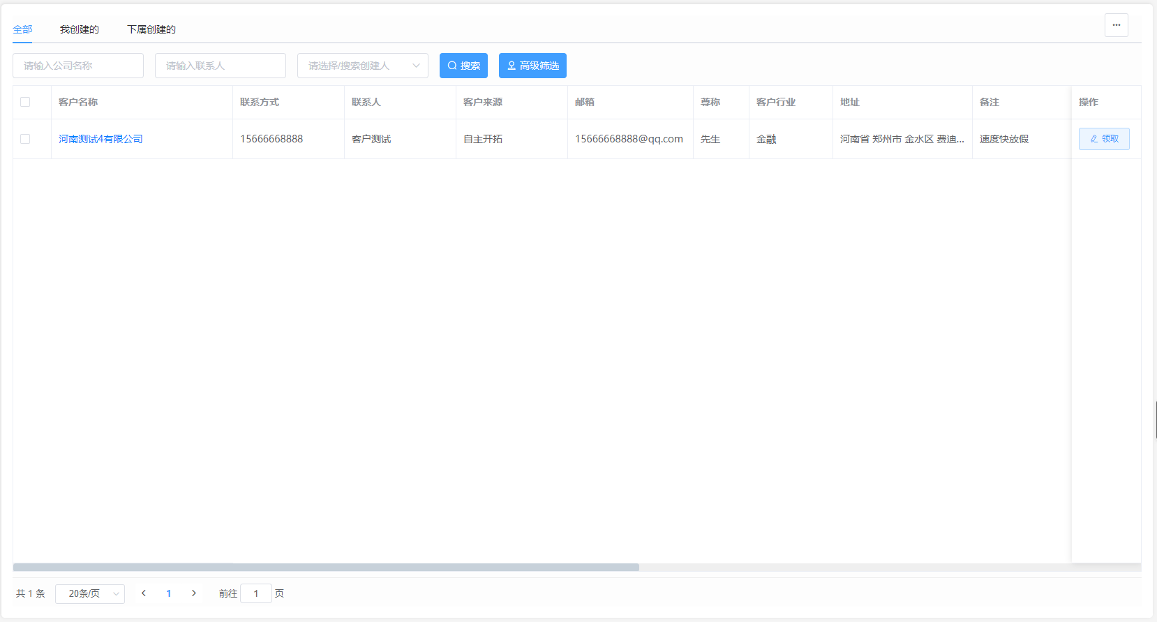The width and height of the screenshot is (1157, 622).
Task: Click the remark cell 速度快放假
Action: [x=1004, y=139]
